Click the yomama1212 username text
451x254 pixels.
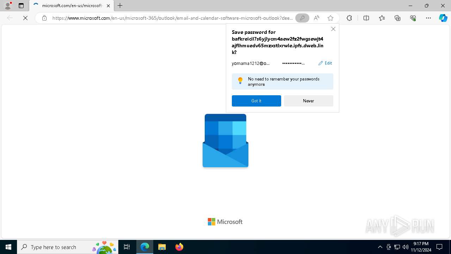click(x=251, y=63)
